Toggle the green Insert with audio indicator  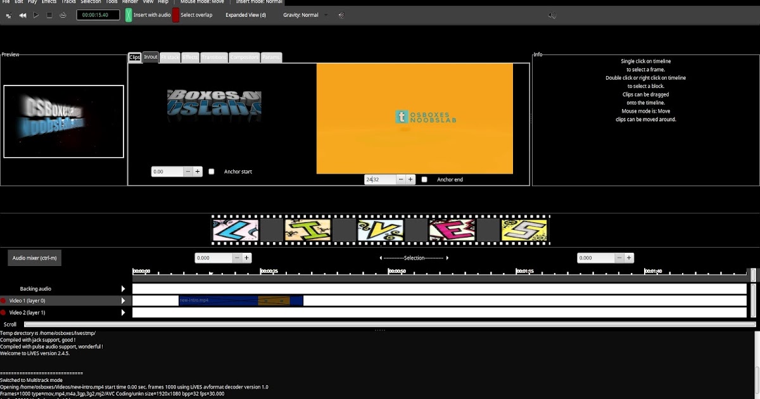pyautogui.click(x=129, y=15)
